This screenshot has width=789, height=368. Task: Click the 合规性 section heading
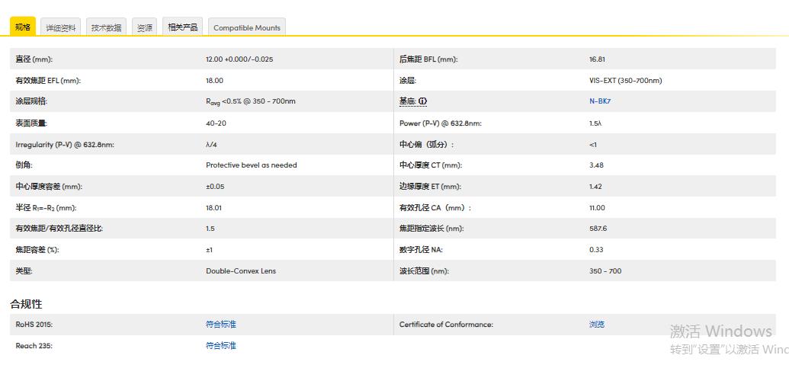(x=26, y=304)
